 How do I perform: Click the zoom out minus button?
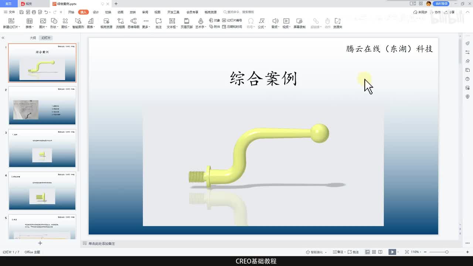(426, 252)
